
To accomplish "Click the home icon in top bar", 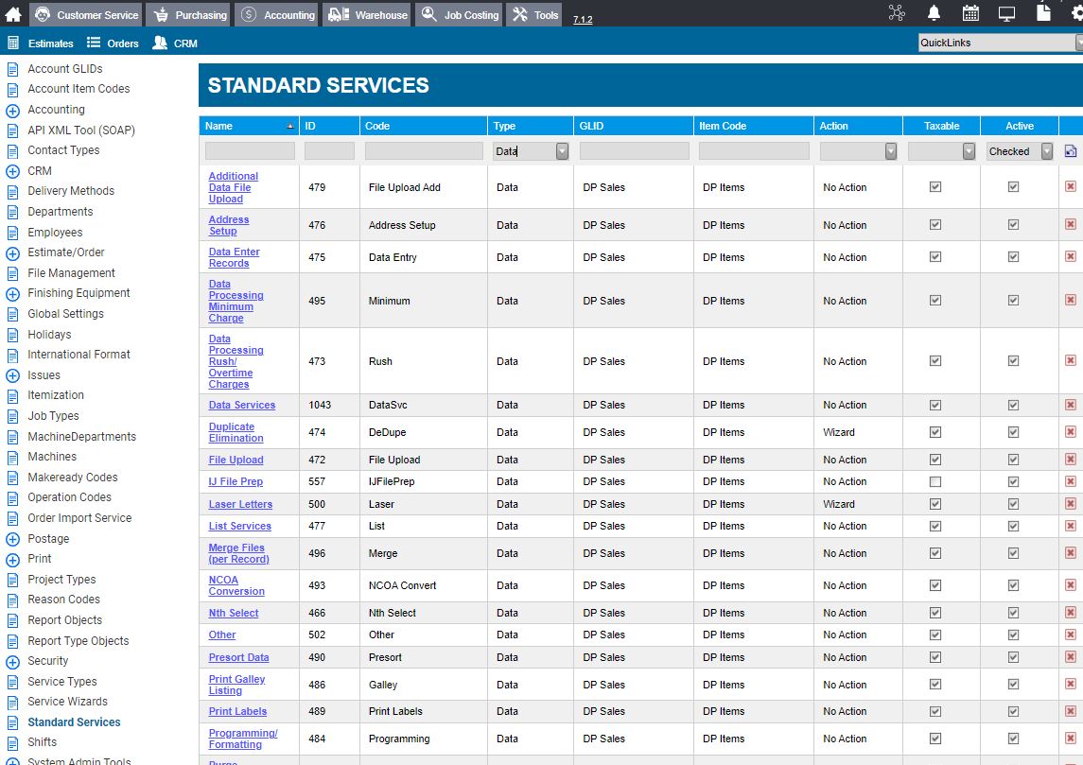I will 13,14.
